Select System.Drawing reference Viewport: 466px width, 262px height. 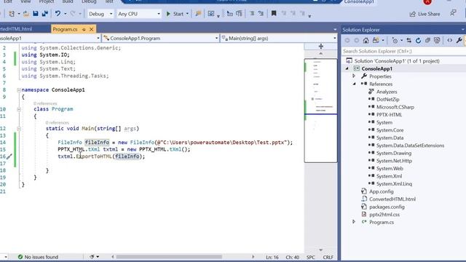[x=394, y=154]
